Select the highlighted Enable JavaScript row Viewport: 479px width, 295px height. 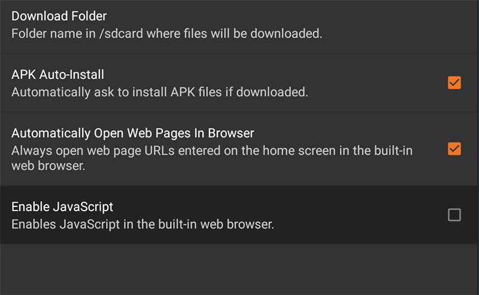[x=239, y=215]
